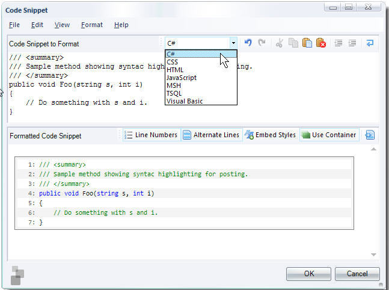Open the Help menu
Screen dimensions: 389x290
[121, 25]
